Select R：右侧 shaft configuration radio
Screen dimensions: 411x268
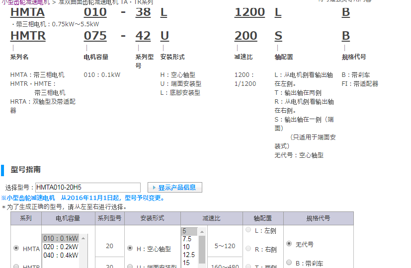(x=248, y=248)
